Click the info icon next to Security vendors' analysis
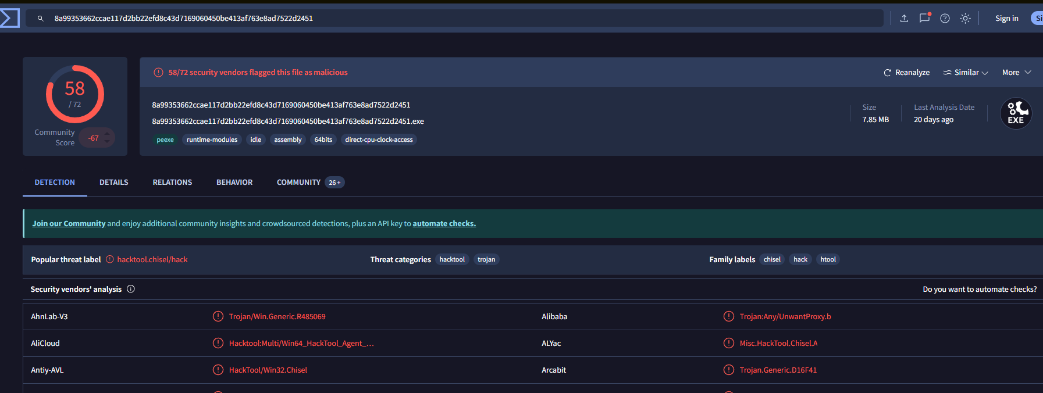 click(x=131, y=289)
